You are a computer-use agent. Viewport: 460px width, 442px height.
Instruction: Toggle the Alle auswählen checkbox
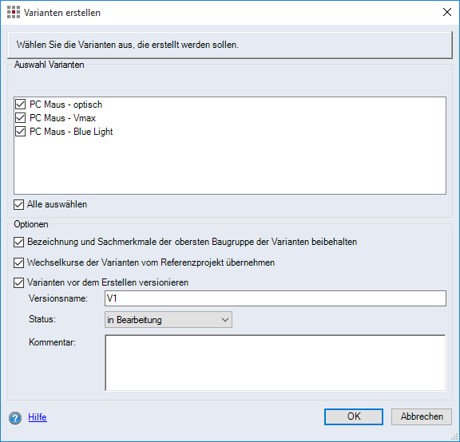pos(19,204)
